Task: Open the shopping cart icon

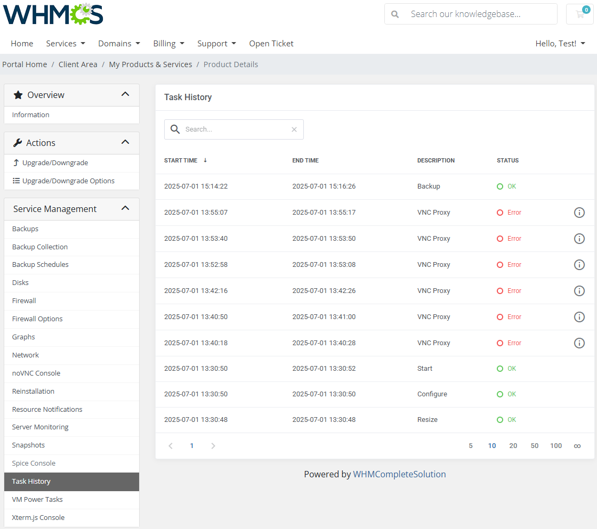Action: (x=580, y=14)
